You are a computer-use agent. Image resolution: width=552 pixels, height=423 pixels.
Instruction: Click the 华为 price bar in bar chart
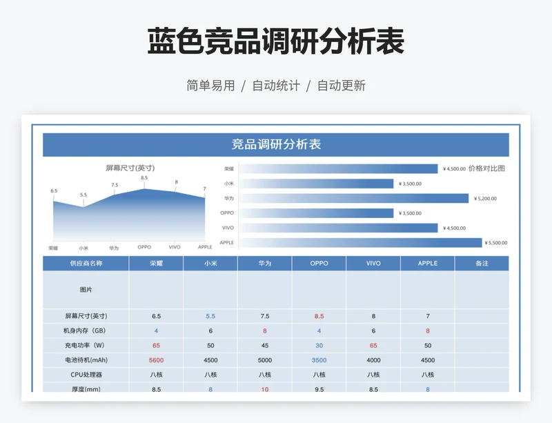354,198
